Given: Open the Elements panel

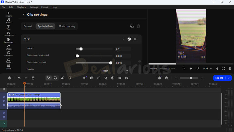Looking at the screenshot, I should pyautogui.click(x=8, y=54).
